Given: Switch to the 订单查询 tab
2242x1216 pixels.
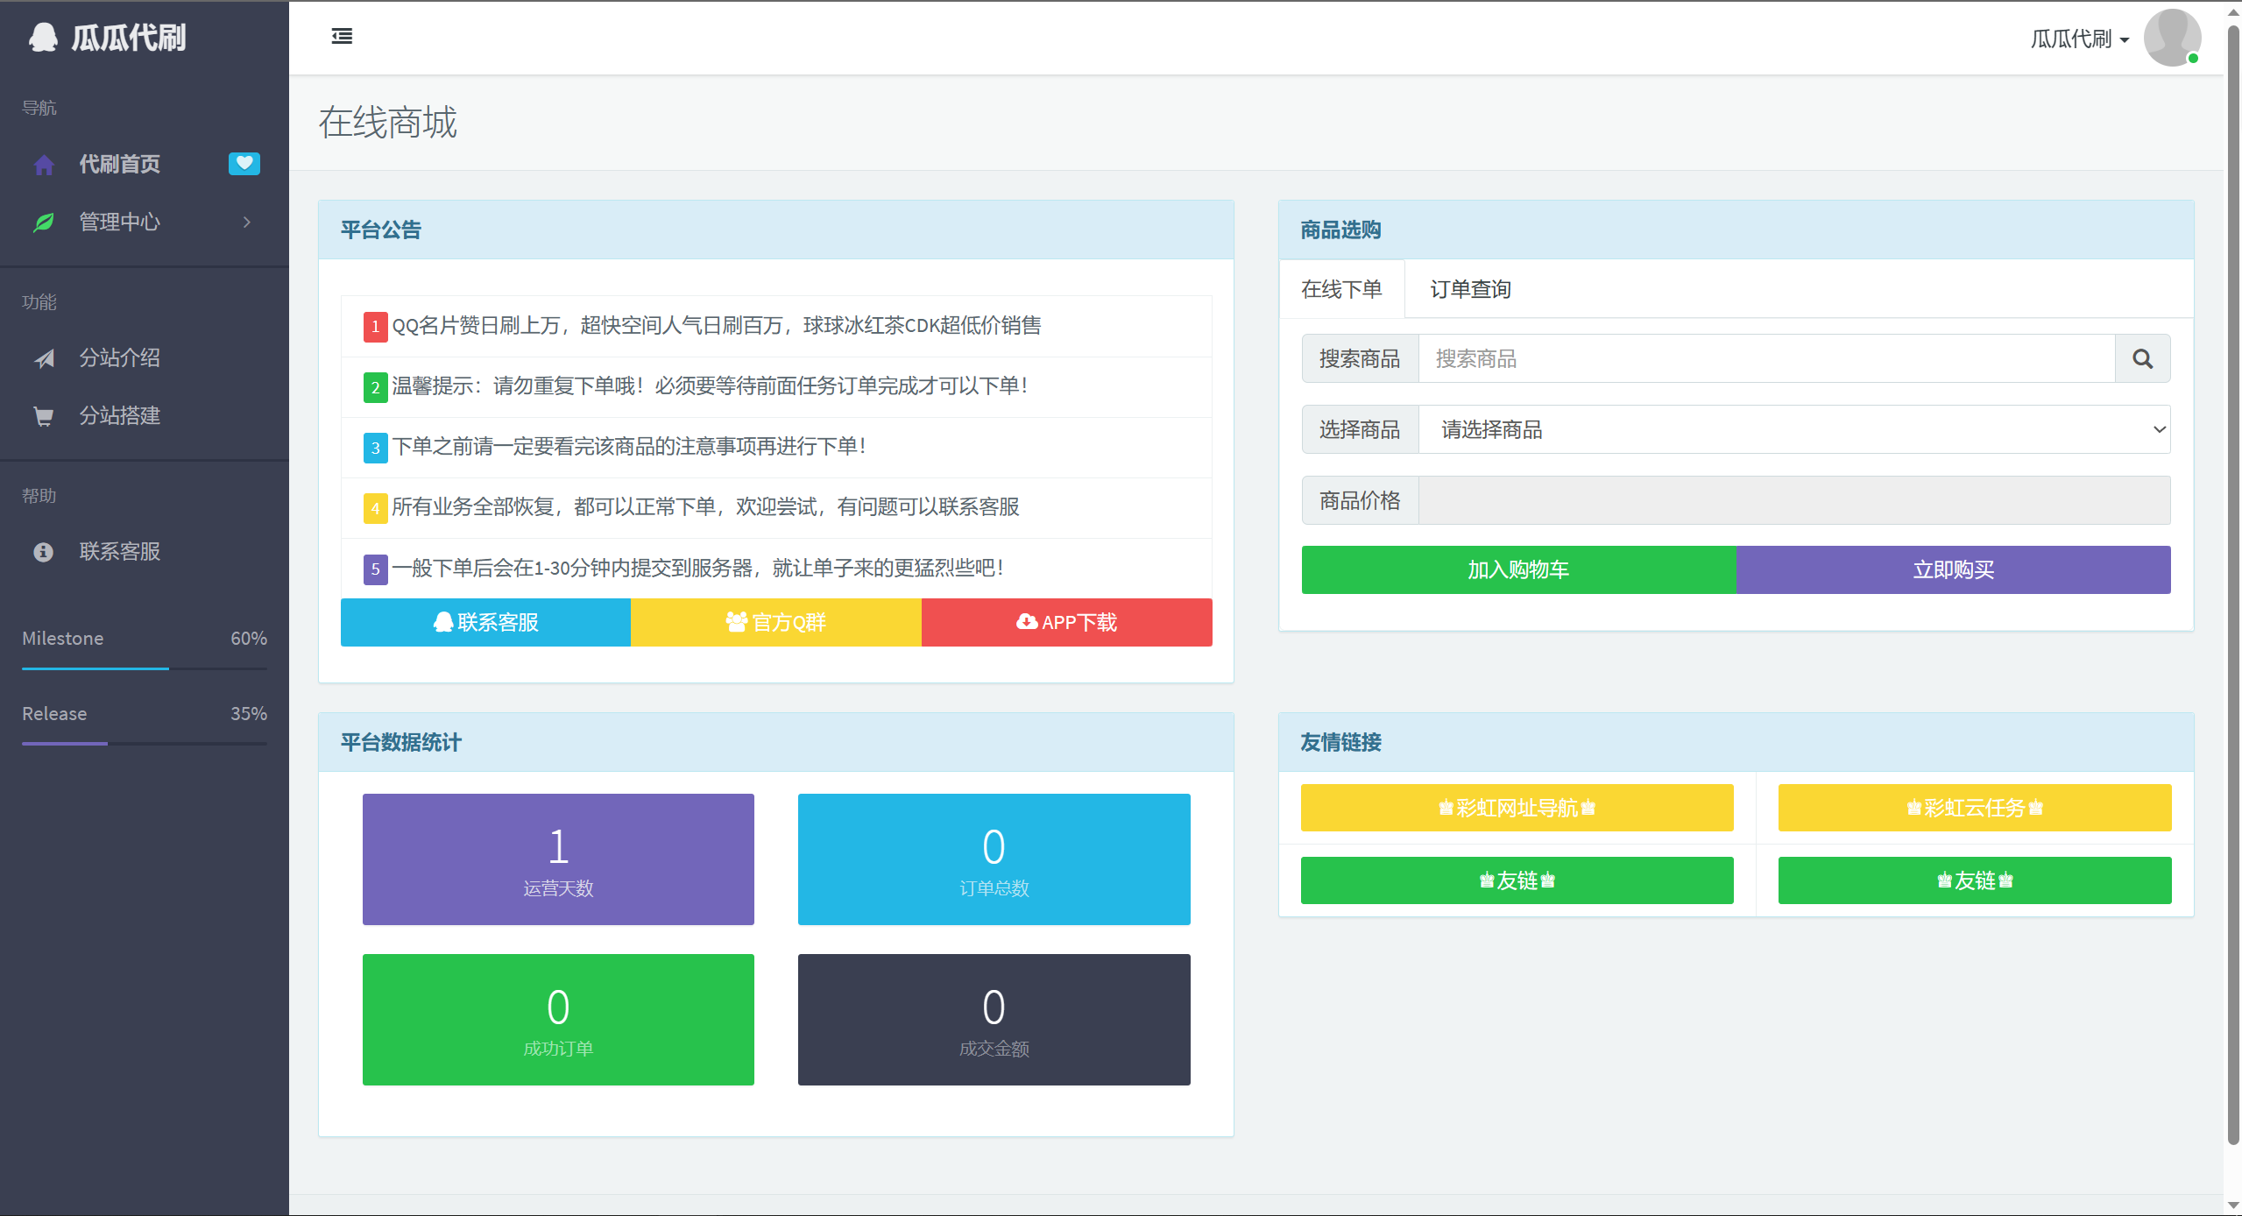Looking at the screenshot, I should pyautogui.click(x=1470, y=289).
